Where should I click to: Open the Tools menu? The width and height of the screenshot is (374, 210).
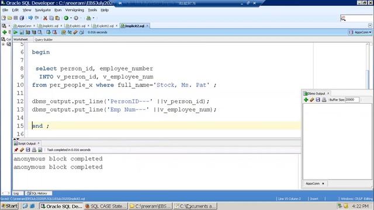[92, 10]
